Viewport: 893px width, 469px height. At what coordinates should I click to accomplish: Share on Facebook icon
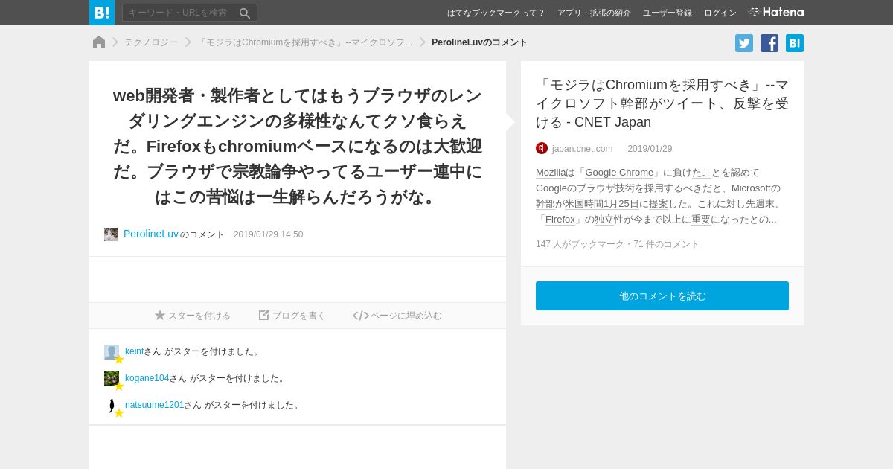click(769, 43)
